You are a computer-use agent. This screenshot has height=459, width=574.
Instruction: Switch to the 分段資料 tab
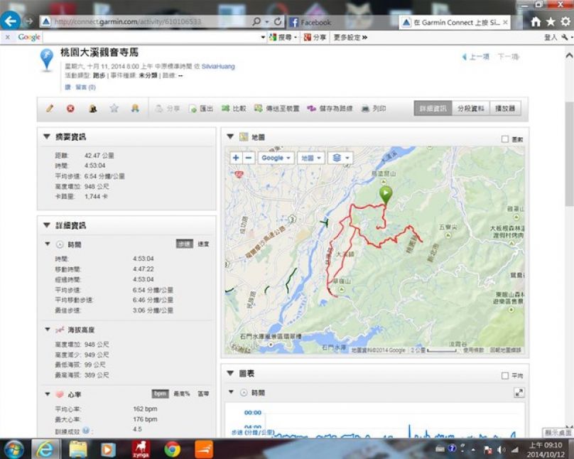pyautogui.click(x=470, y=109)
